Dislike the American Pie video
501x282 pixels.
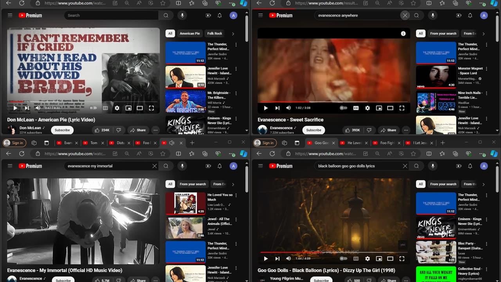coord(119,130)
